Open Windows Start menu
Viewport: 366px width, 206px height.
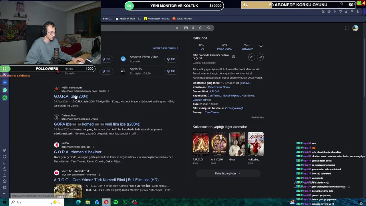click(x=5, y=202)
